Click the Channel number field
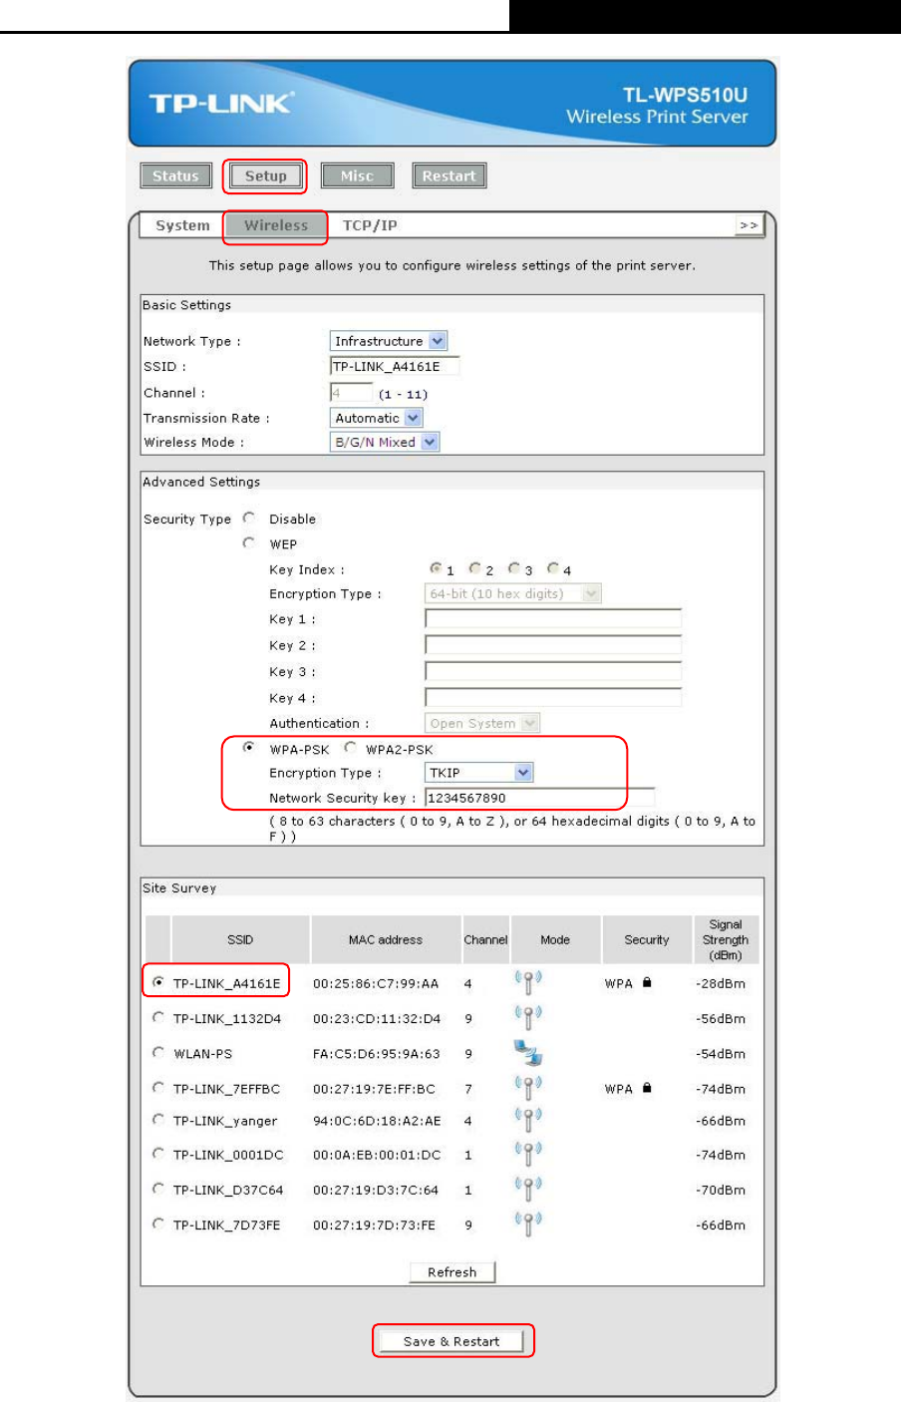The height and width of the screenshot is (1402, 901). coord(351,393)
